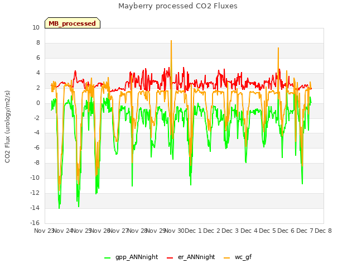Click the red er_ANNnight legend swatch
357x268 pixels.
click(x=170, y=258)
